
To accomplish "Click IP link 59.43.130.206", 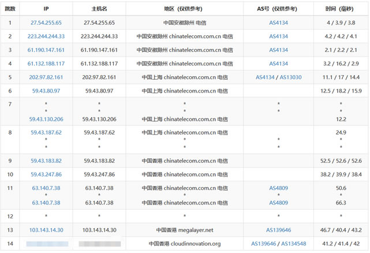I will coord(46,119).
